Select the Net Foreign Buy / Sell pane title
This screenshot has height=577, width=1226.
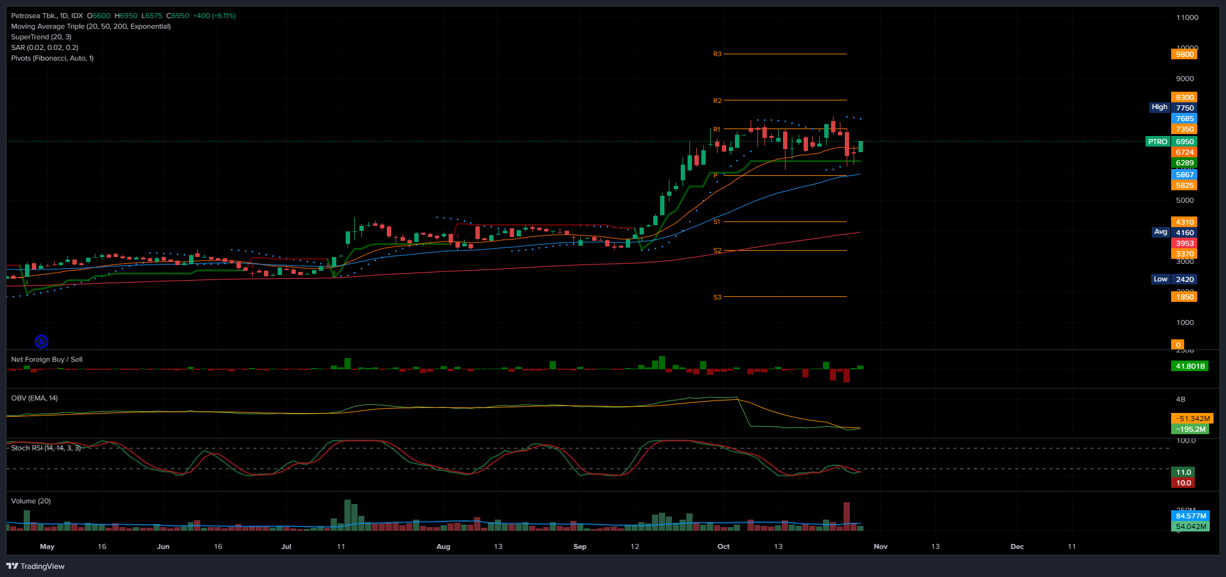(47, 359)
